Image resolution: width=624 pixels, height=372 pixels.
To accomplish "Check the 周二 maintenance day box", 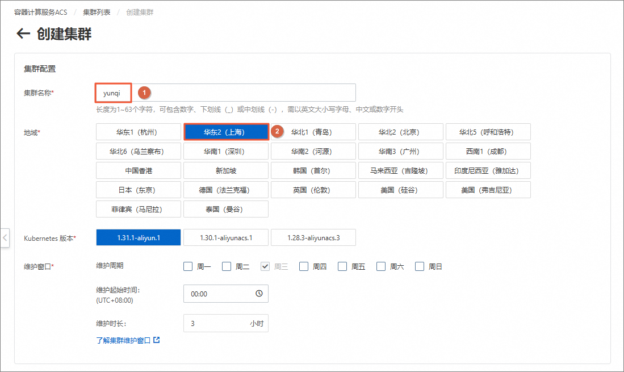I will [227, 266].
